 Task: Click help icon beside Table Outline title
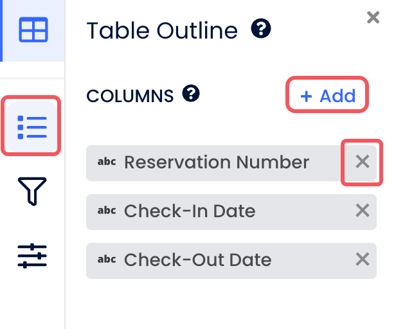261,29
